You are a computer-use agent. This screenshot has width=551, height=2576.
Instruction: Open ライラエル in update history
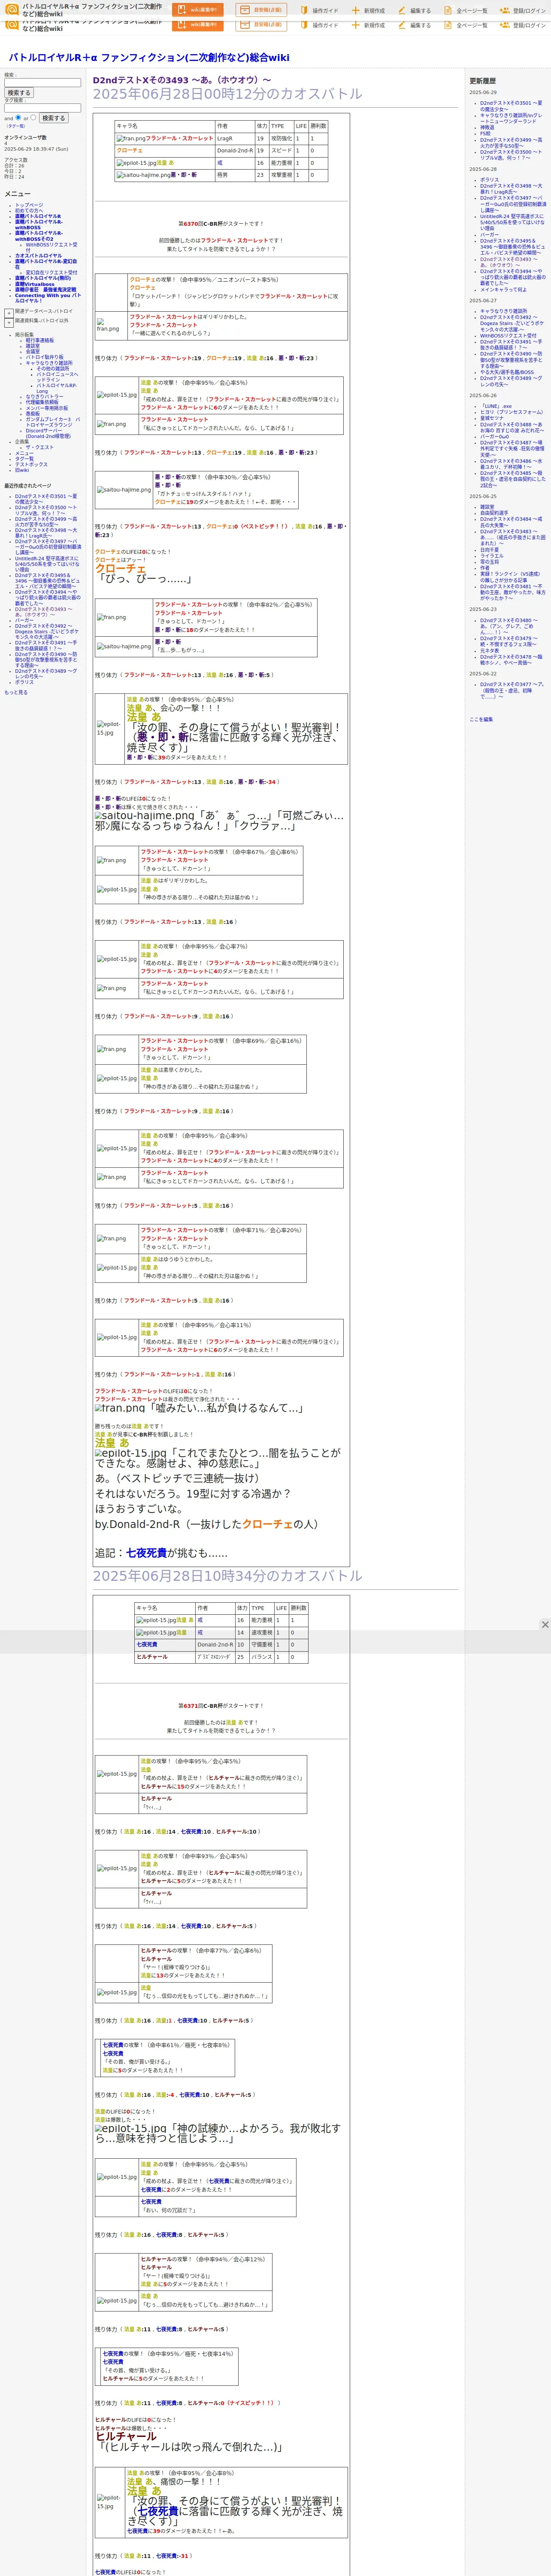492,555
